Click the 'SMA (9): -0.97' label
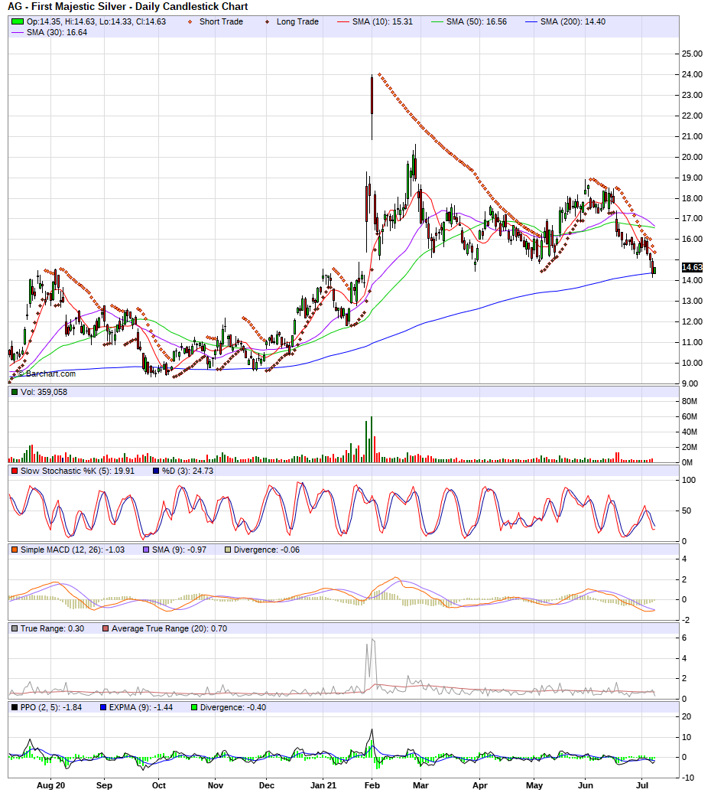 pos(180,550)
